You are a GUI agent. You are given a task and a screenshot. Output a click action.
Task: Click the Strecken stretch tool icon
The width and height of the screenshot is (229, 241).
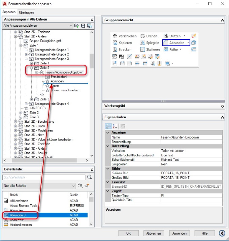tap(115, 50)
